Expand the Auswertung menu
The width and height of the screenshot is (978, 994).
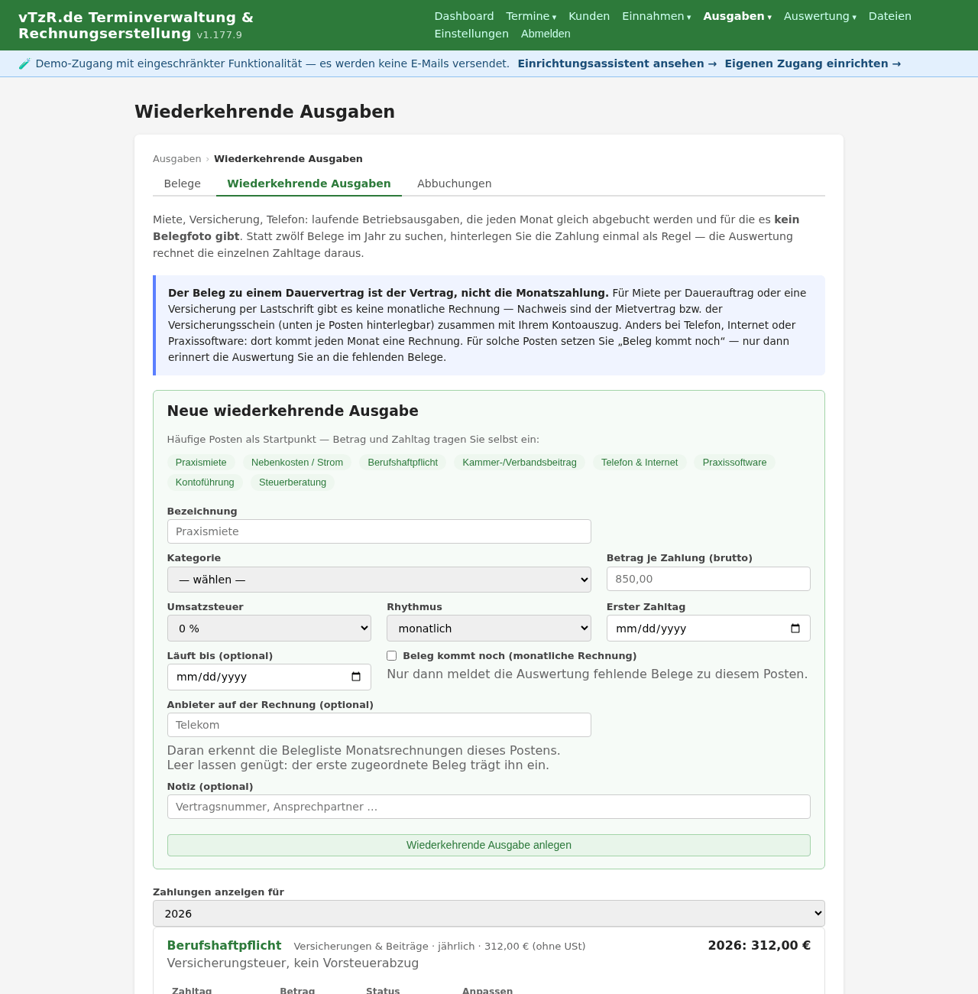coord(820,16)
